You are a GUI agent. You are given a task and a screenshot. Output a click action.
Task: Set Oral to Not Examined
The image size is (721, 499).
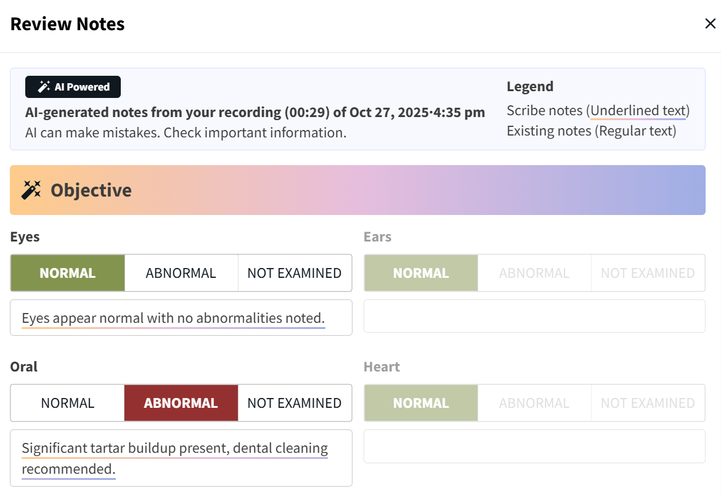coord(295,403)
